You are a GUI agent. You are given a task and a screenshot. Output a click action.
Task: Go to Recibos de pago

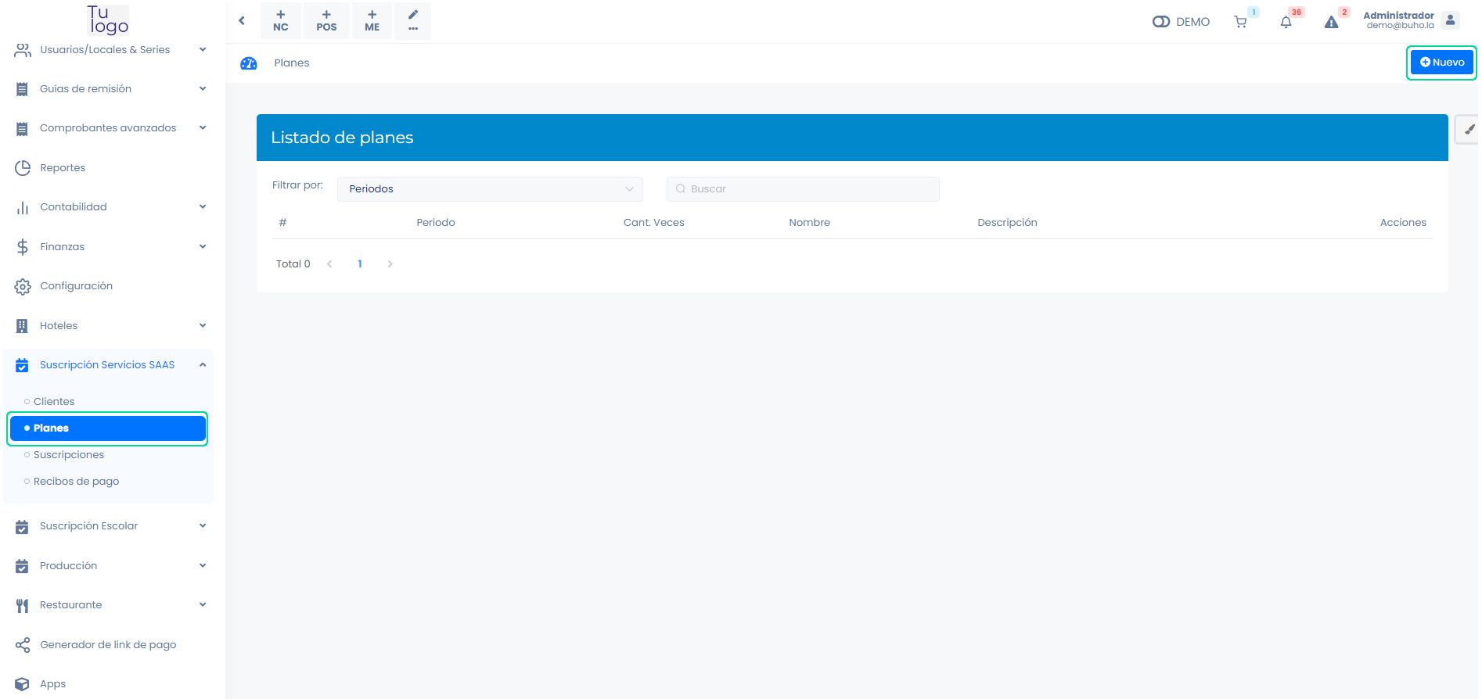[76, 482]
